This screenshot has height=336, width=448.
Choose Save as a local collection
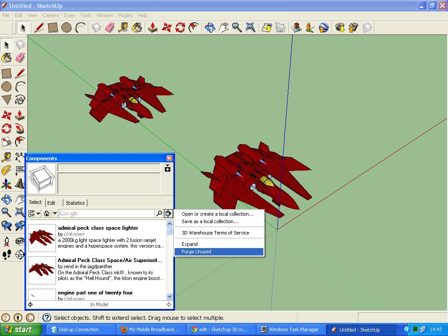click(219, 221)
